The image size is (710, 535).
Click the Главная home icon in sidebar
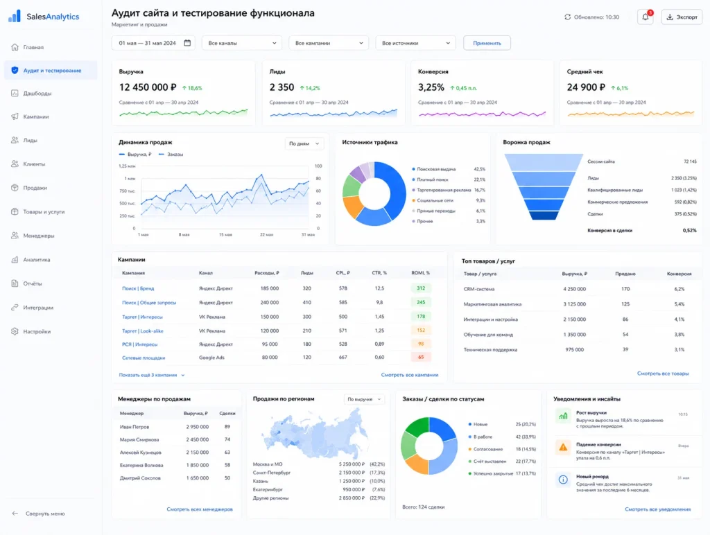point(15,47)
